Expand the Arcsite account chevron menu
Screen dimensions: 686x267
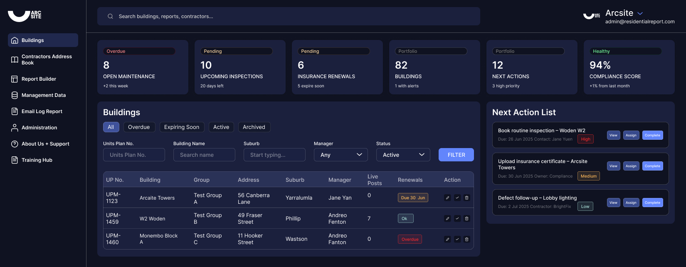click(640, 13)
